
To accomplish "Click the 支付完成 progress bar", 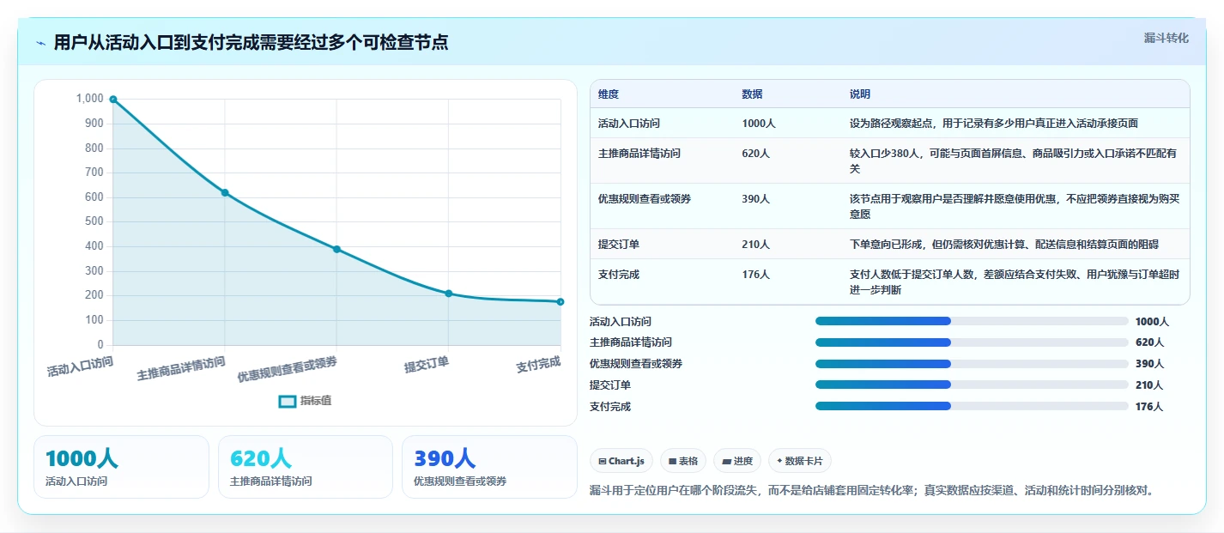I will coord(972,406).
